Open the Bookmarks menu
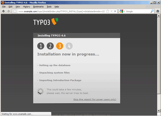This screenshot has height=116, width=161. tap(38, 7)
